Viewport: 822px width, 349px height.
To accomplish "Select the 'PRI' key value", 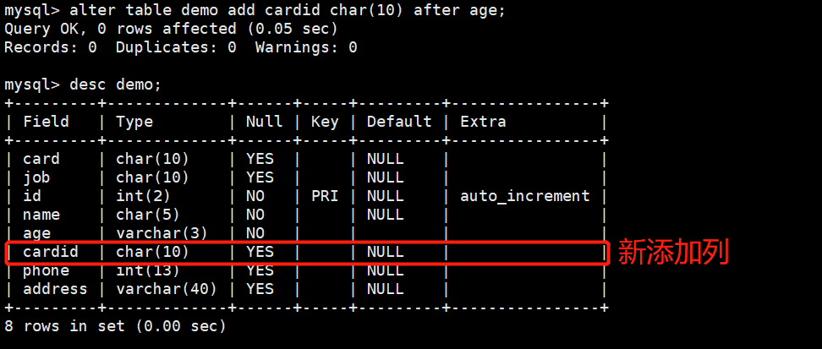I will (x=325, y=196).
